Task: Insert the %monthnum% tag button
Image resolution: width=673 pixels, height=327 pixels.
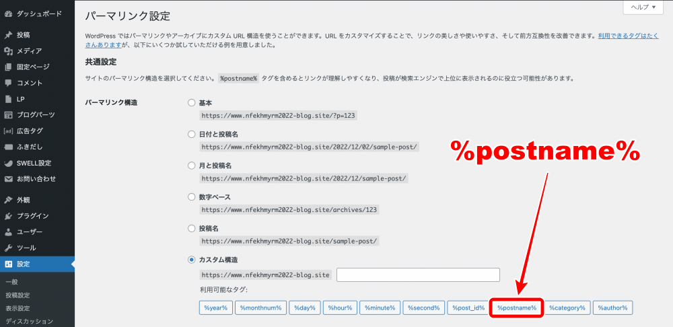Action: (260, 307)
